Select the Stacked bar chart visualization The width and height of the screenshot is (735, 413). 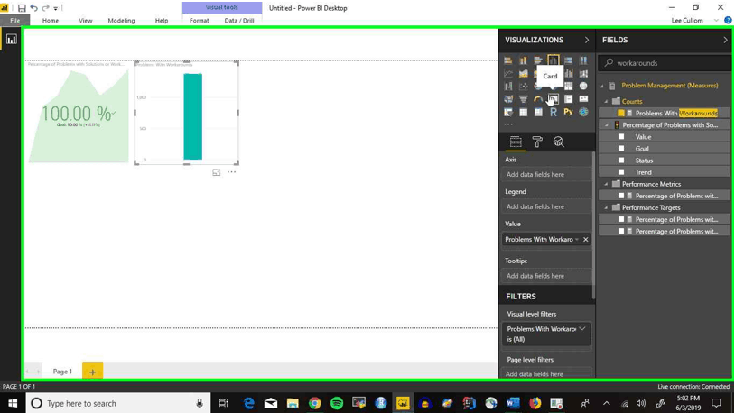tap(508, 60)
